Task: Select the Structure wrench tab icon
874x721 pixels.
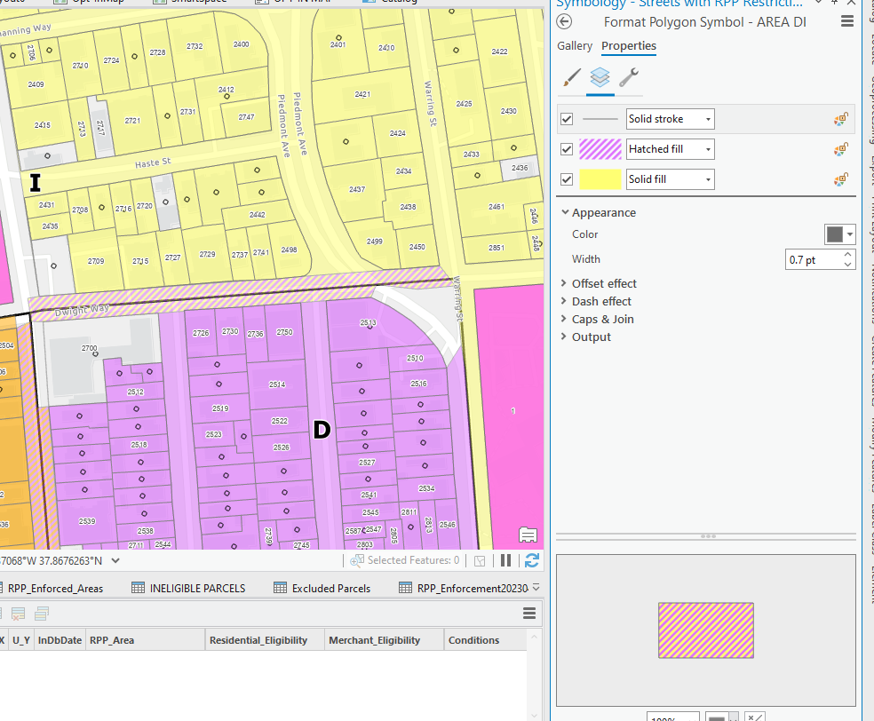Action: (629, 77)
